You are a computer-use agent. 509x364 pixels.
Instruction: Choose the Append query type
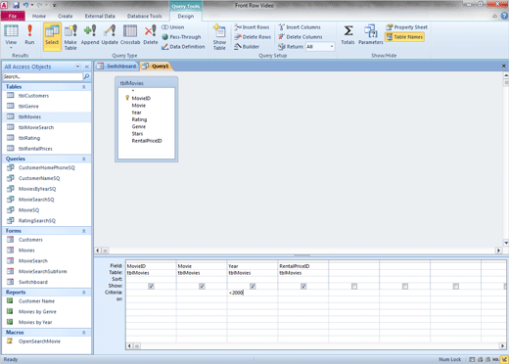(90, 34)
